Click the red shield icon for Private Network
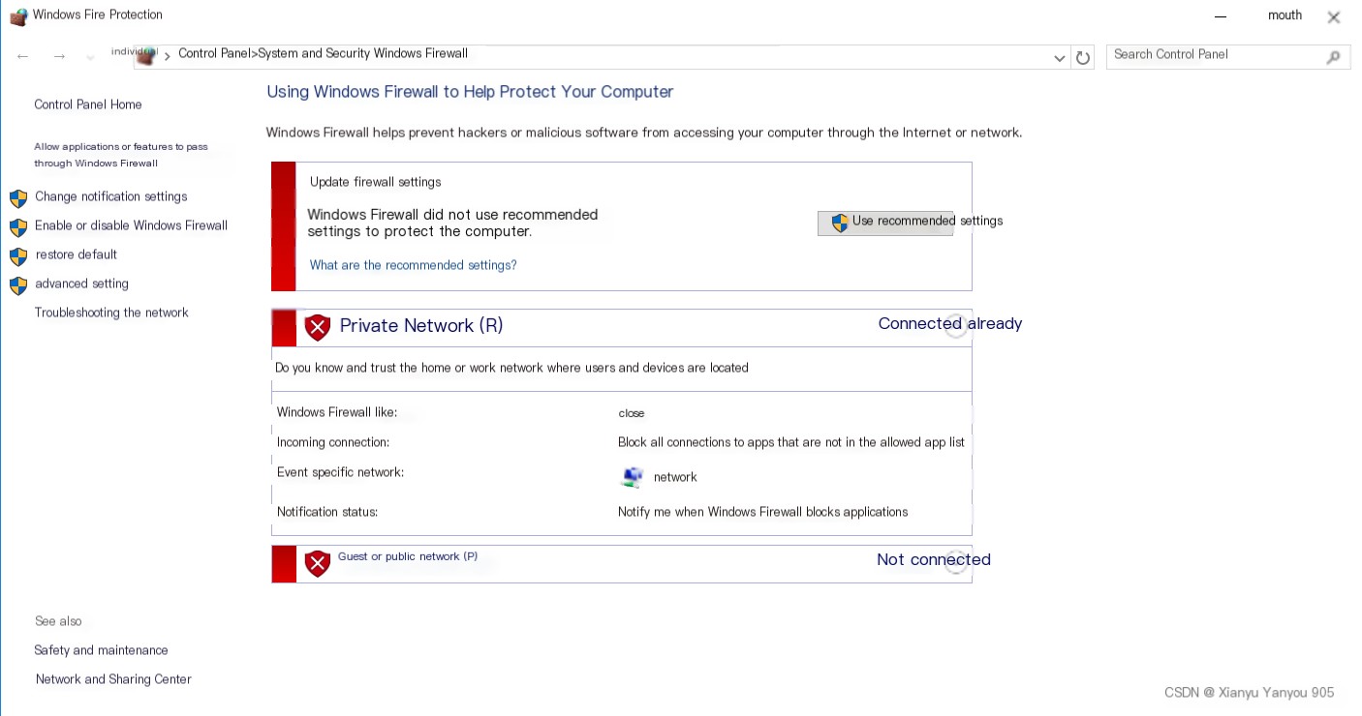The image size is (1362, 716). (x=318, y=327)
